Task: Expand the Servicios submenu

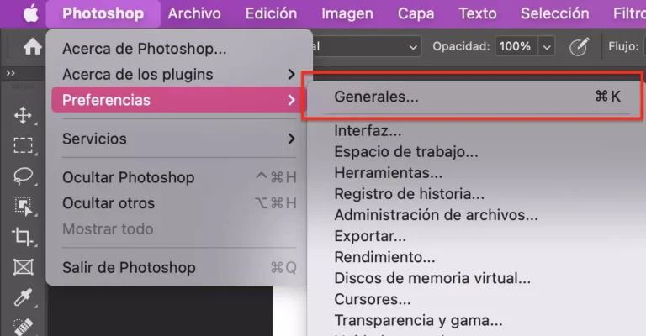Action: pos(291,139)
